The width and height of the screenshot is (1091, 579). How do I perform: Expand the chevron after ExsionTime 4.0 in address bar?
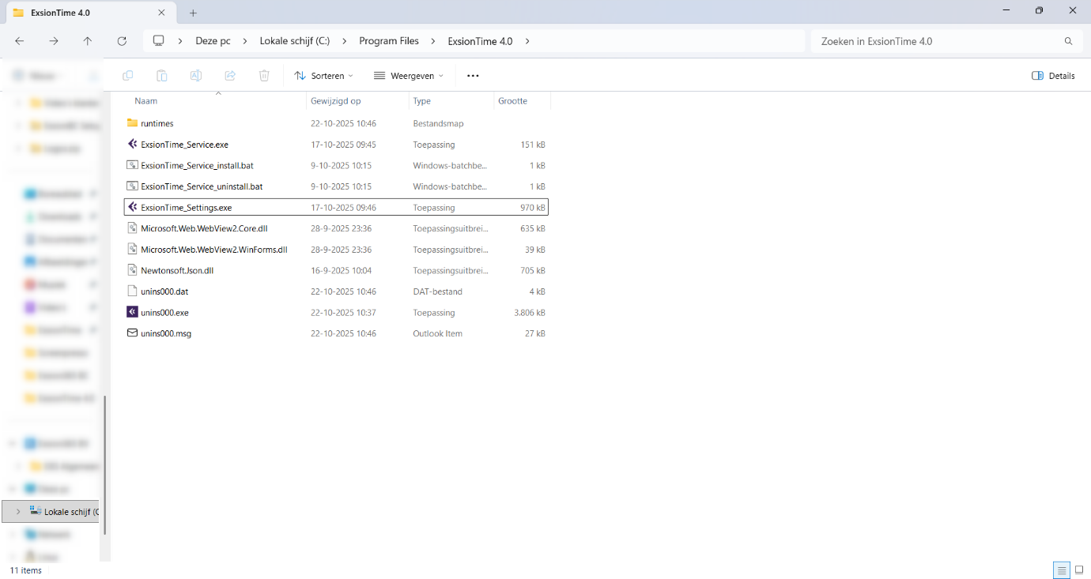(527, 41)
